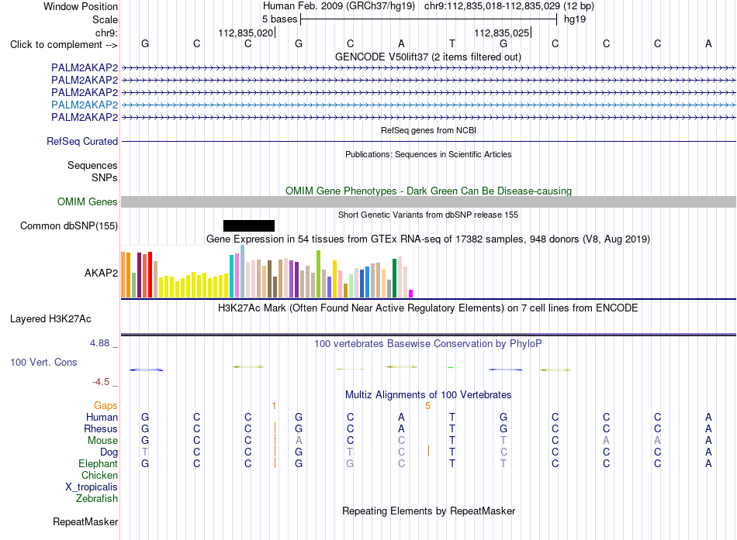Select the Dog alignment row label
737x540 pixels.
coord(109,452)
